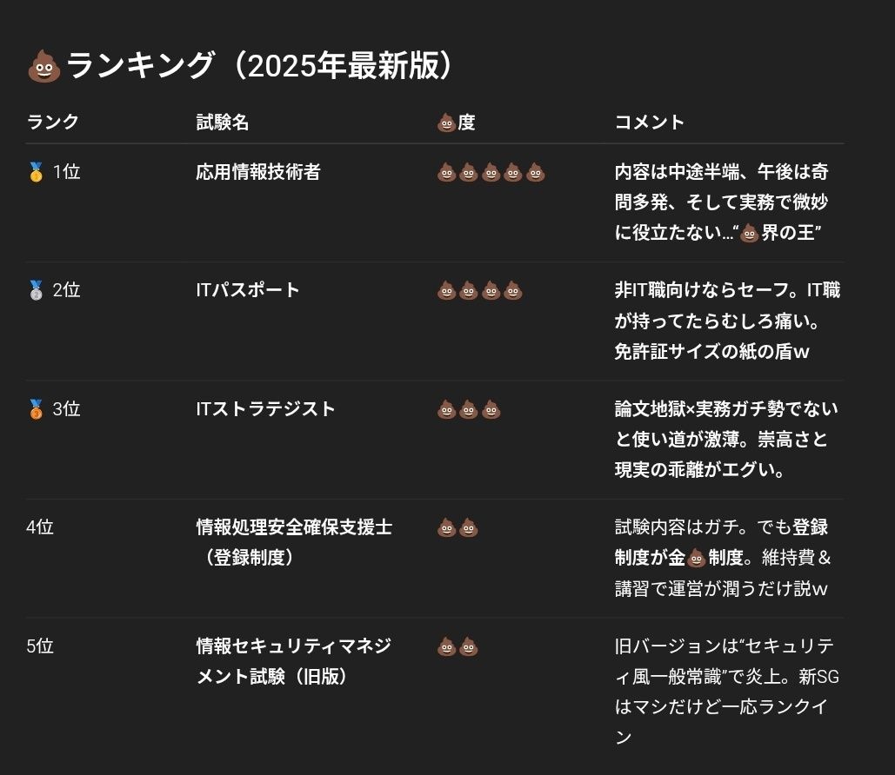895x775 pixels.
Task: Click the bronze medal icon for 3位
Action: [x=36, y=409]
